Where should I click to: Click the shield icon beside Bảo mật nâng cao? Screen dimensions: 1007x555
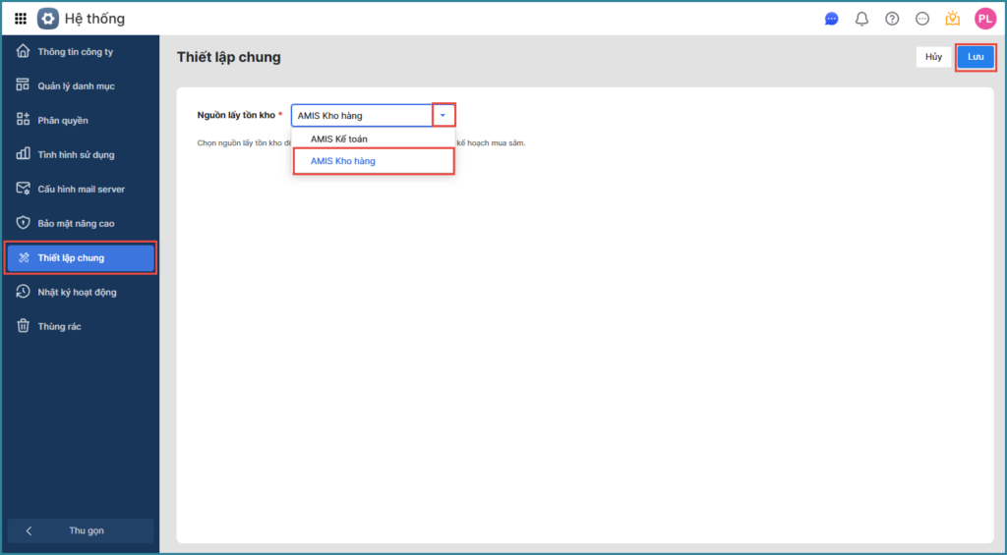[x=24, y=223]
